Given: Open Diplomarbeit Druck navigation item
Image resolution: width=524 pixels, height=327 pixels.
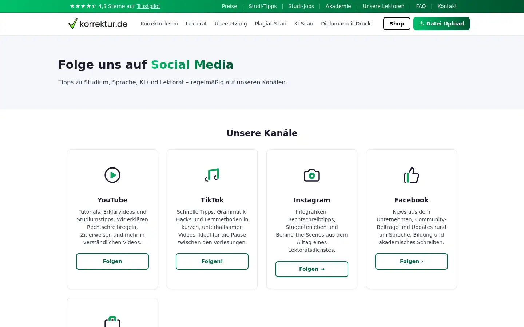Looking at the screenshot, I should coord(346,24).
